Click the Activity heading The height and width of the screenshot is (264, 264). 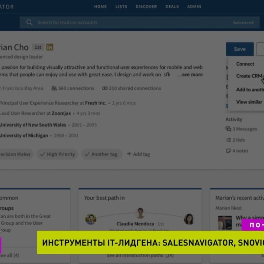[x=234, y=119]
